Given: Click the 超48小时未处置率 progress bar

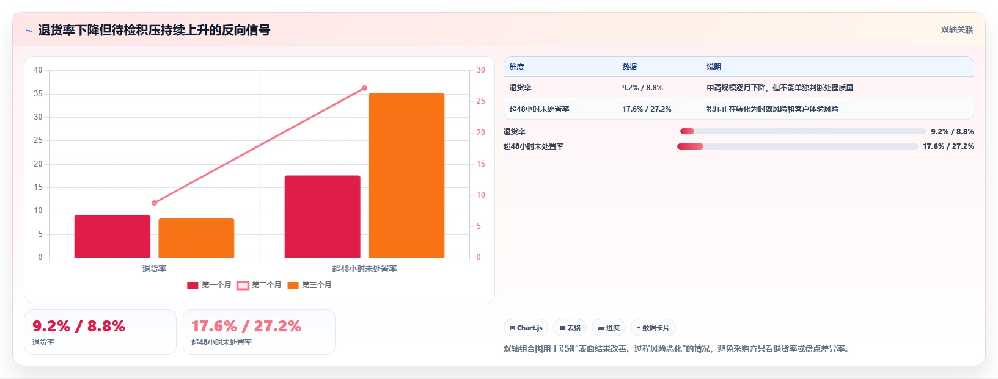Looking at the screenshot, I should 798,146.
